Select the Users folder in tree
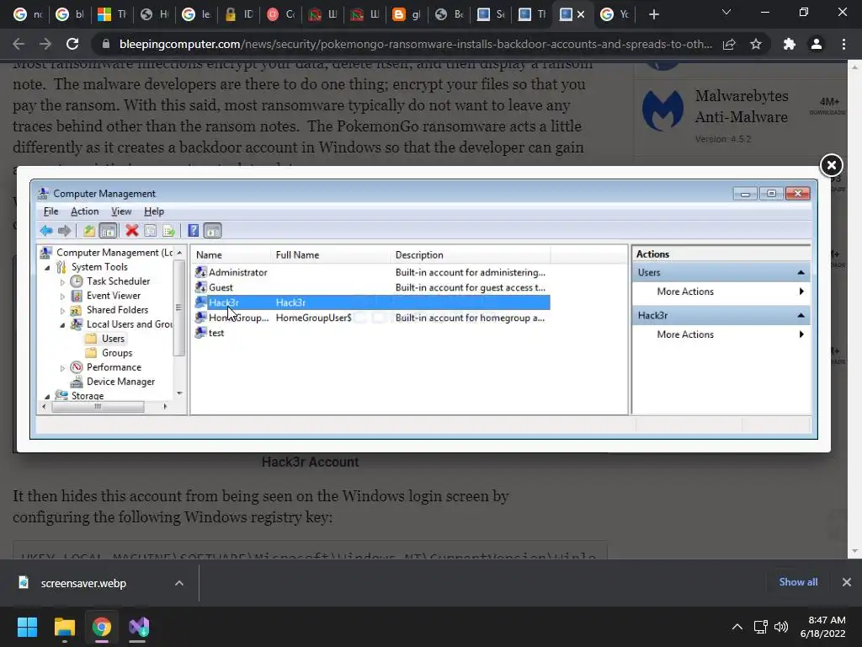This screenshot has height=647, width=862. [x=105, y=339]
